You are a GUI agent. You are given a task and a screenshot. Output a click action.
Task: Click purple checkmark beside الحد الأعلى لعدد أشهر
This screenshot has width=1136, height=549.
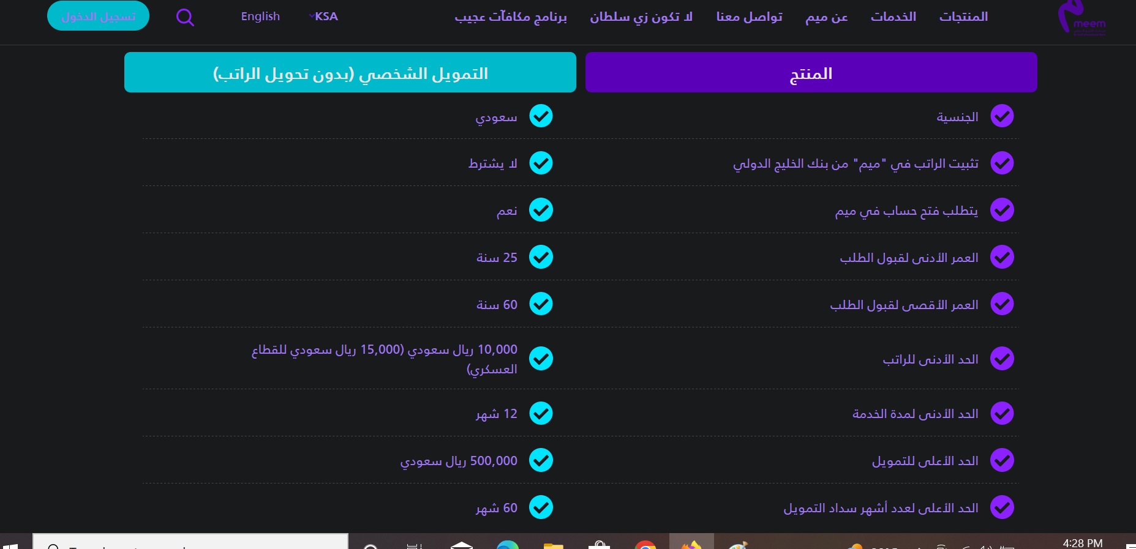tap(1002, 507)
